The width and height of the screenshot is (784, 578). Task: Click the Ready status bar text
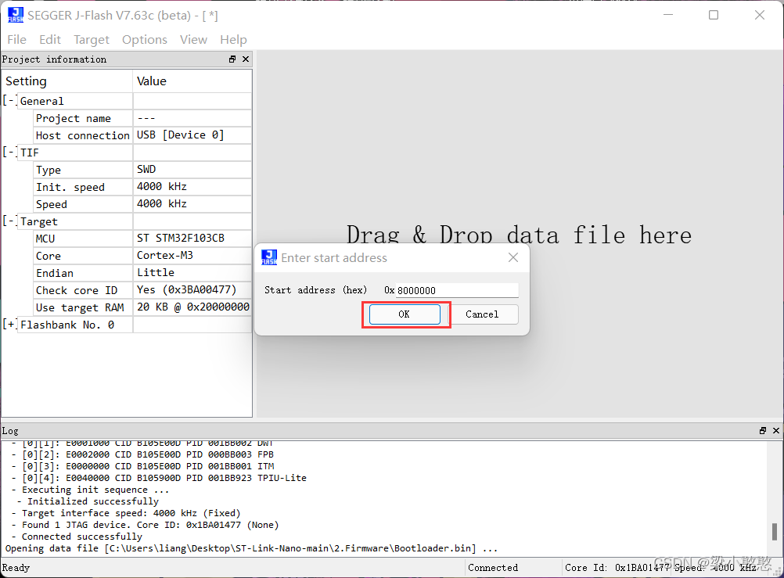[16, 568]
